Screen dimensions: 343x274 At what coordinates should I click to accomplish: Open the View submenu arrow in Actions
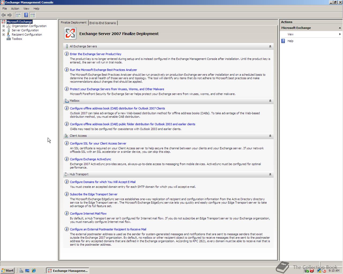pyautogui.click(x=340, y=34)
